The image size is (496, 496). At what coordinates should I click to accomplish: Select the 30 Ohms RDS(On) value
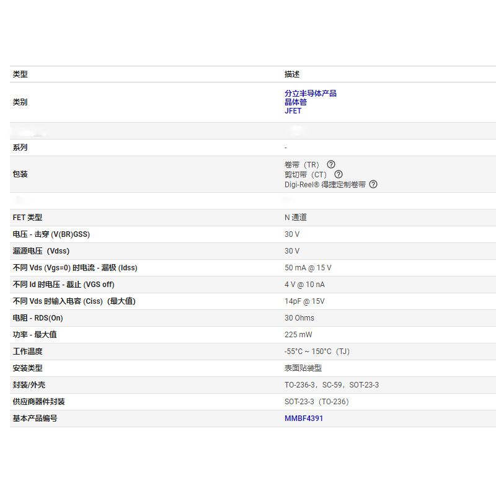(x=299, y=318)
